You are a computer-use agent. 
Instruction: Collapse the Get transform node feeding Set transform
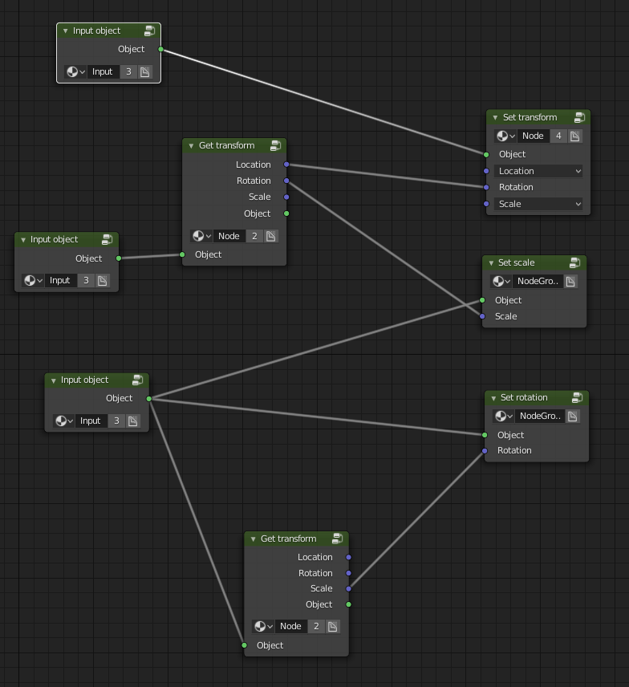(x=191, y=146)
